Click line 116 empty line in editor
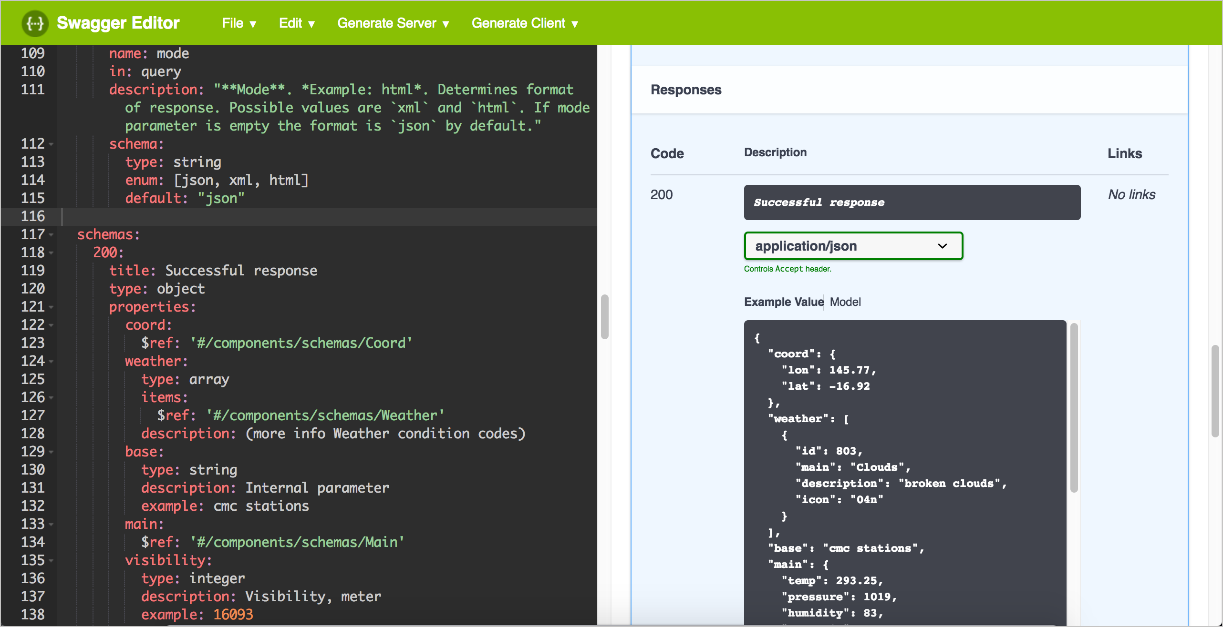Viewport: 1223px width, 627px height. tap(320, 216)
